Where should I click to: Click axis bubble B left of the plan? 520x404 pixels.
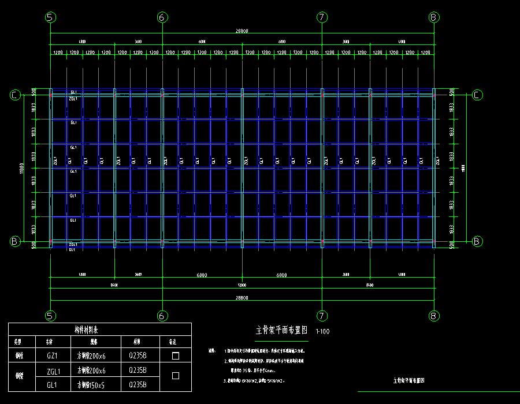(x=15, y=241)
